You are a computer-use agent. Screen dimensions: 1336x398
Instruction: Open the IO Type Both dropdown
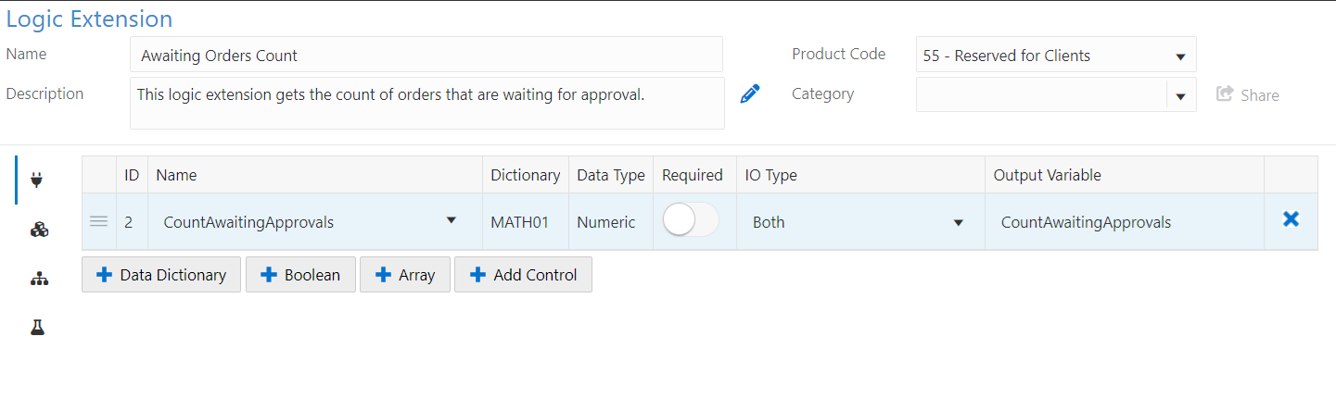point(860,222)
